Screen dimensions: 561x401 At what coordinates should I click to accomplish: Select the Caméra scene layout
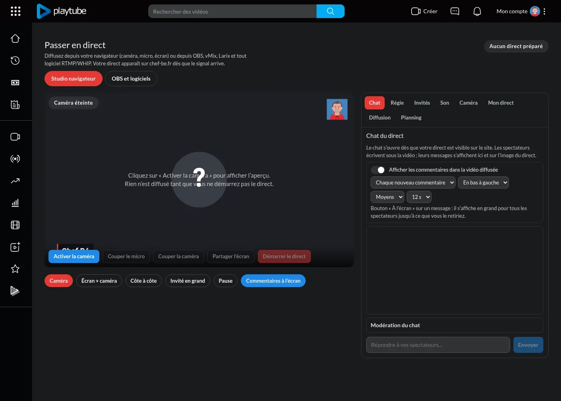[x=59, y=281]
